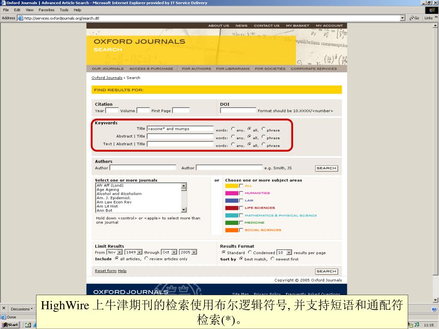Click the yellow ALL color swatch
Image resolution: width=439 pixels, height=329 pixels.
(x=232, y=186)
